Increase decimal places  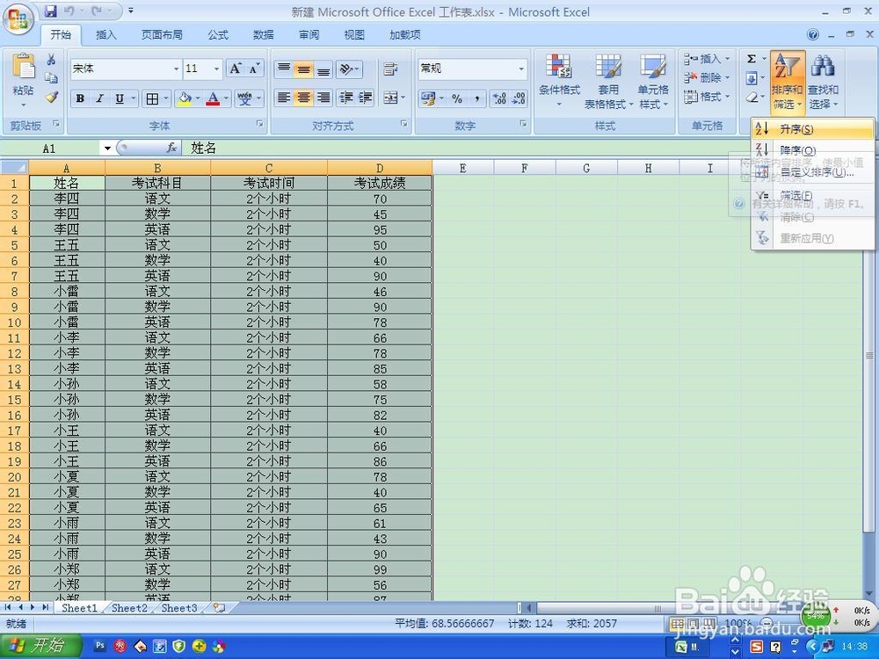point(498,99)
